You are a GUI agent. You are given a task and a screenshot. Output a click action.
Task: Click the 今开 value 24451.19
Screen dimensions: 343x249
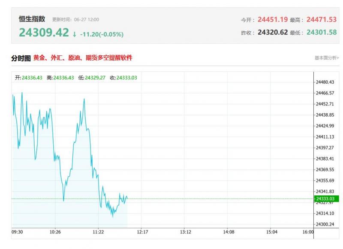(273, 19)
